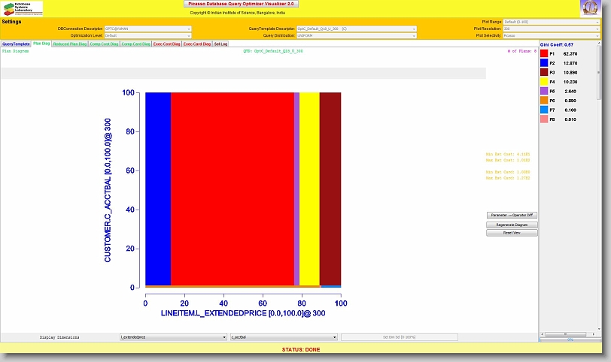Click the emblem icon in top-right corner
The width and height of the screenshot is (611, 362).
(591, 9)
